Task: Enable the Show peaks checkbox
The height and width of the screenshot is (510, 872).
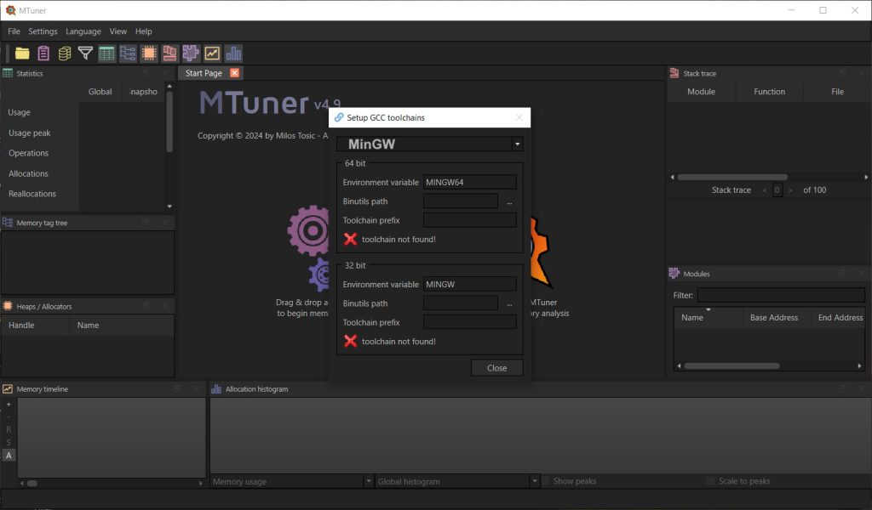Action: [x=547, y=481]
